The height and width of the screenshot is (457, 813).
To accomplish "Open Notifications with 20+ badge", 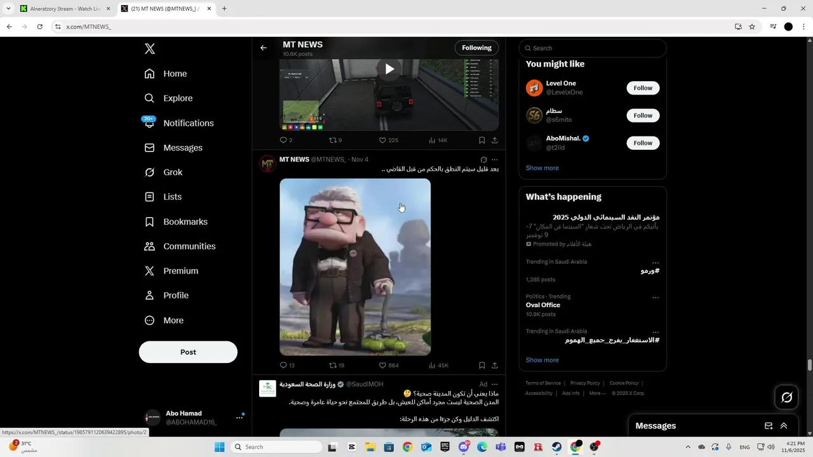I will (179, 123).
